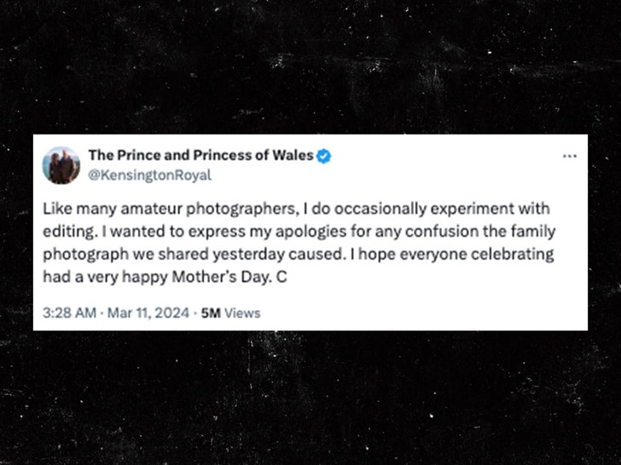The image size is (621, 465).
Task: Click the "5M" view count number
Action: (211, 313)
